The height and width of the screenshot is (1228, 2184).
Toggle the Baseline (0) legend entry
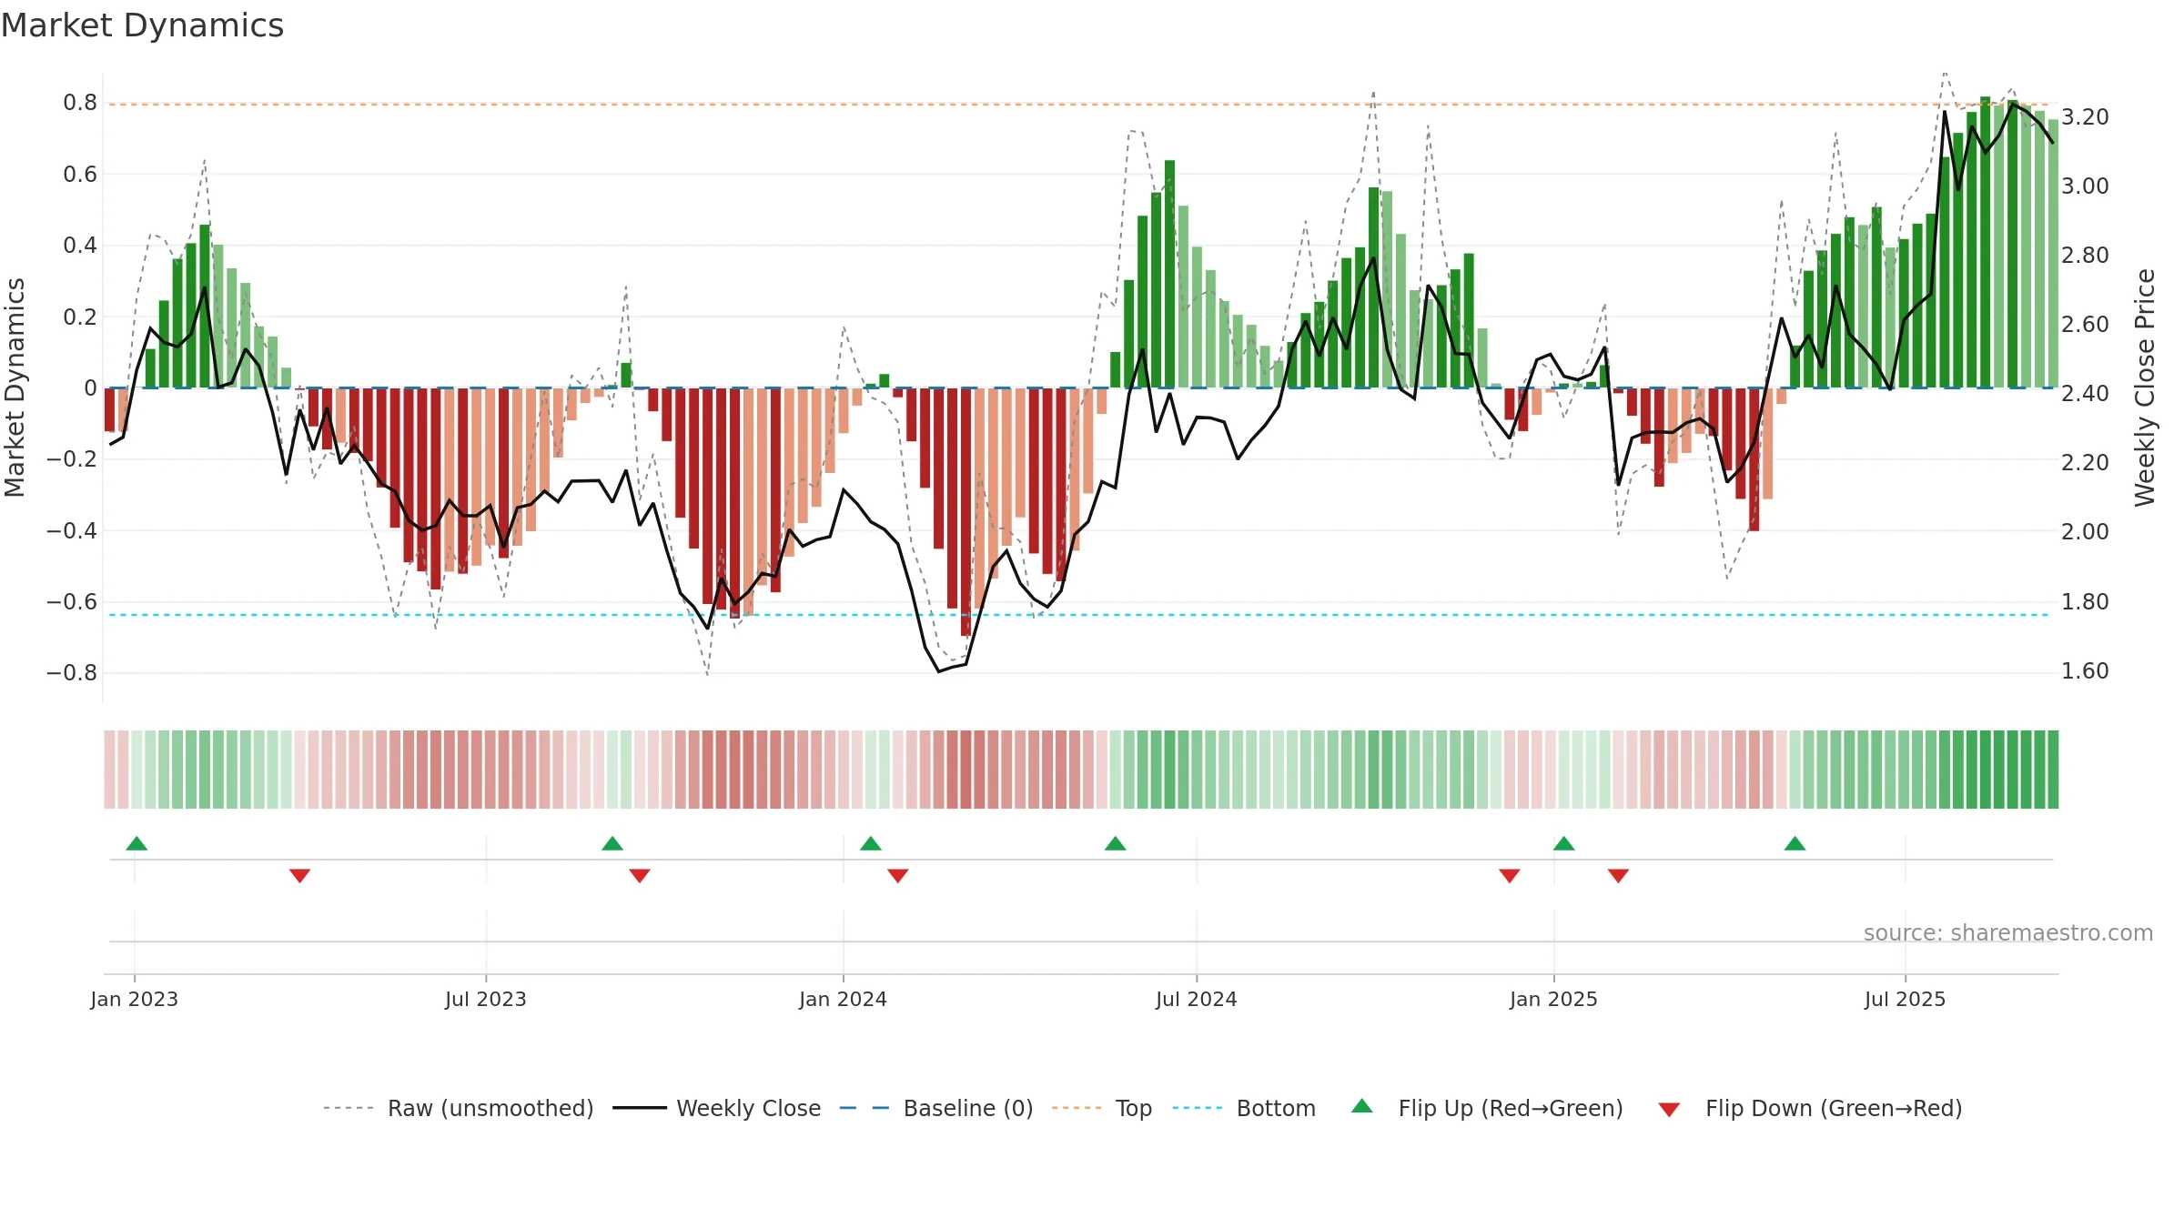[935, 1108]
